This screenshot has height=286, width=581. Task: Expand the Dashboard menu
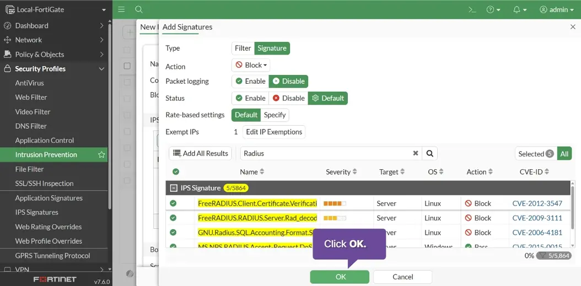tap(54, 25)
